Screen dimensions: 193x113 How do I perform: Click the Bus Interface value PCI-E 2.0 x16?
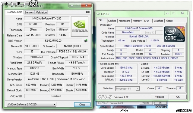(72, 52)
